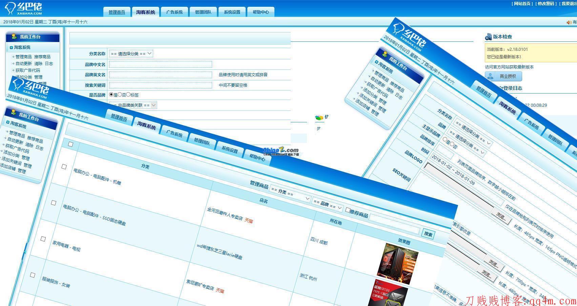The image size is (577, 306).
Task: Click the 修改密码 link at the top right
Action: tap(546, 4)
